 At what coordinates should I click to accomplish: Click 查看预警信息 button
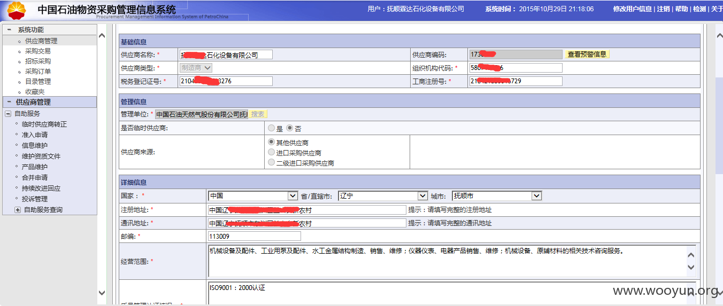pos(587,54)
